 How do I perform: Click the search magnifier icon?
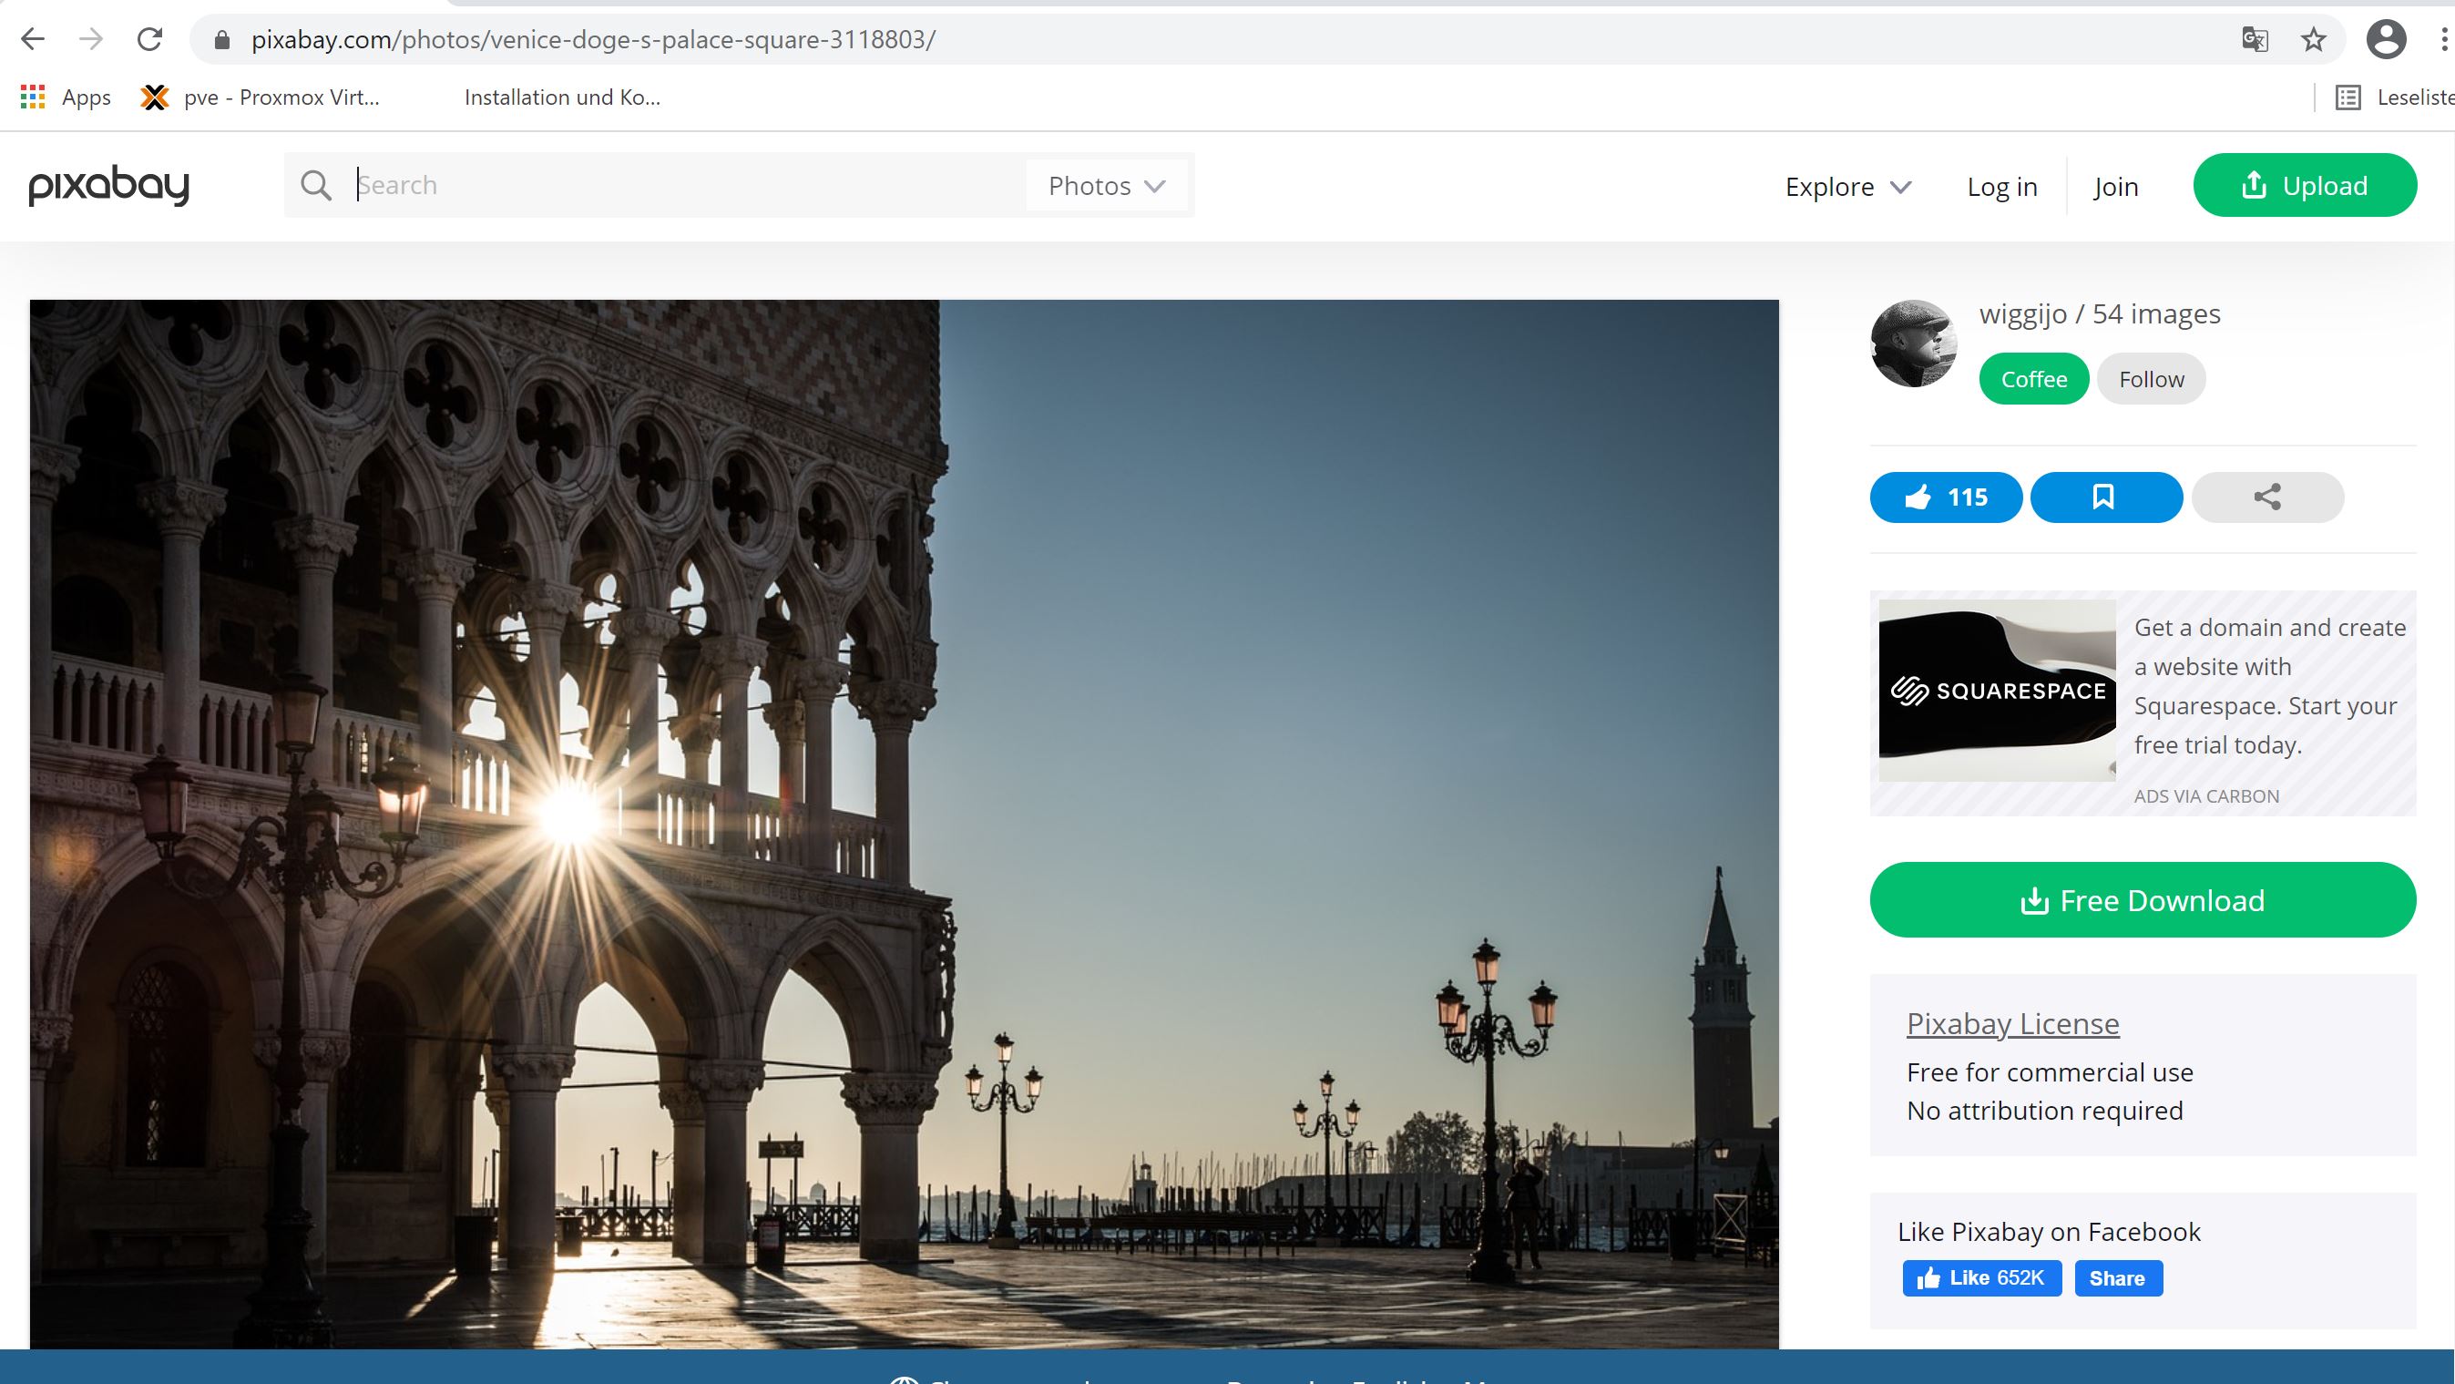pyautogui.click(x=315, y=185)
